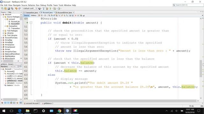Toggle Show Non-Public Members filter in Navigator

coord(11,103)
